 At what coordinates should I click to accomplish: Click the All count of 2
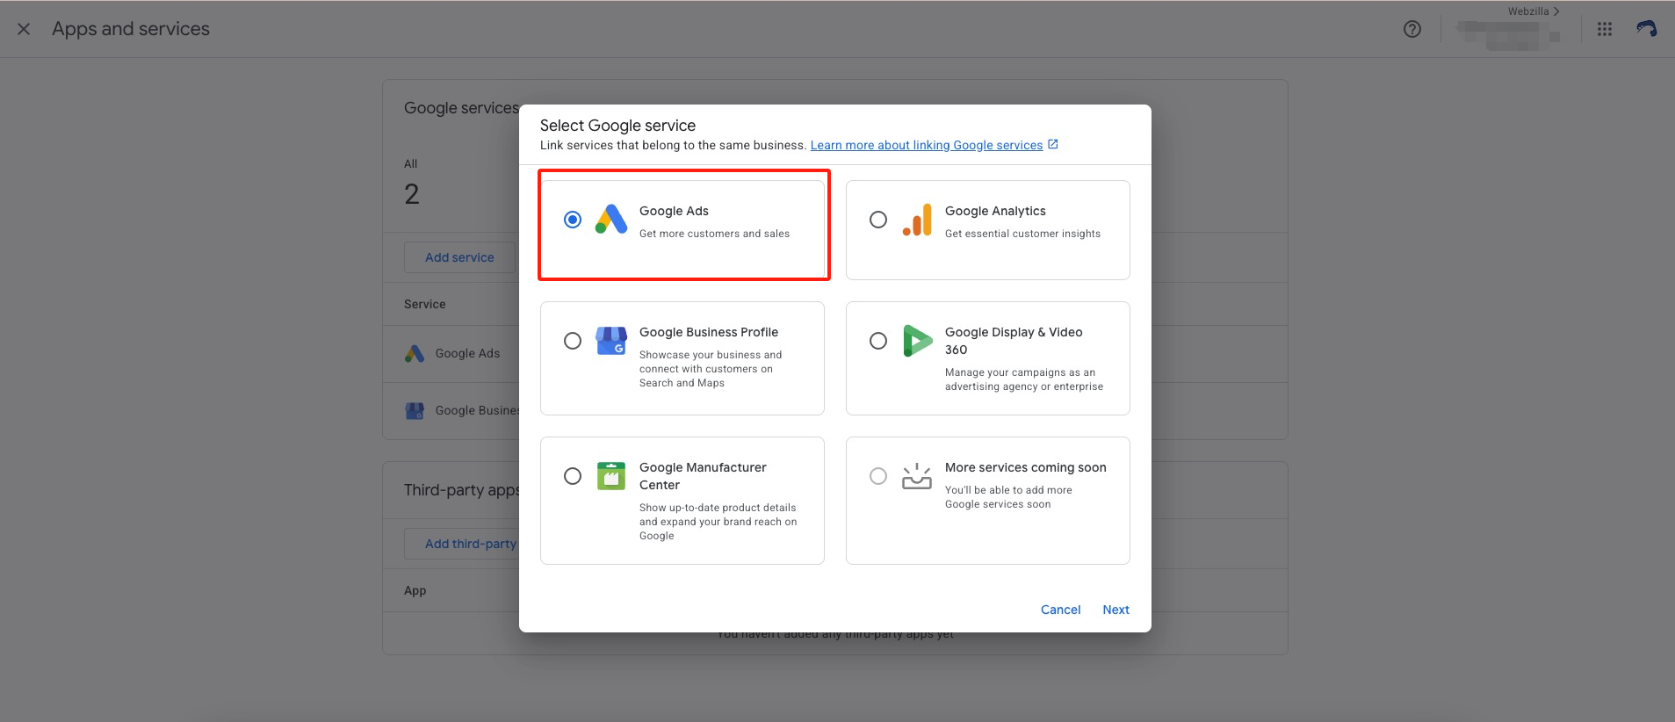pyautogui.click(x=412, y=194)
